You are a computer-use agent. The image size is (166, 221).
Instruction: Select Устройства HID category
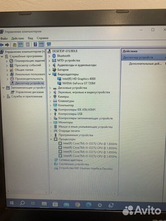coord(86,168)
